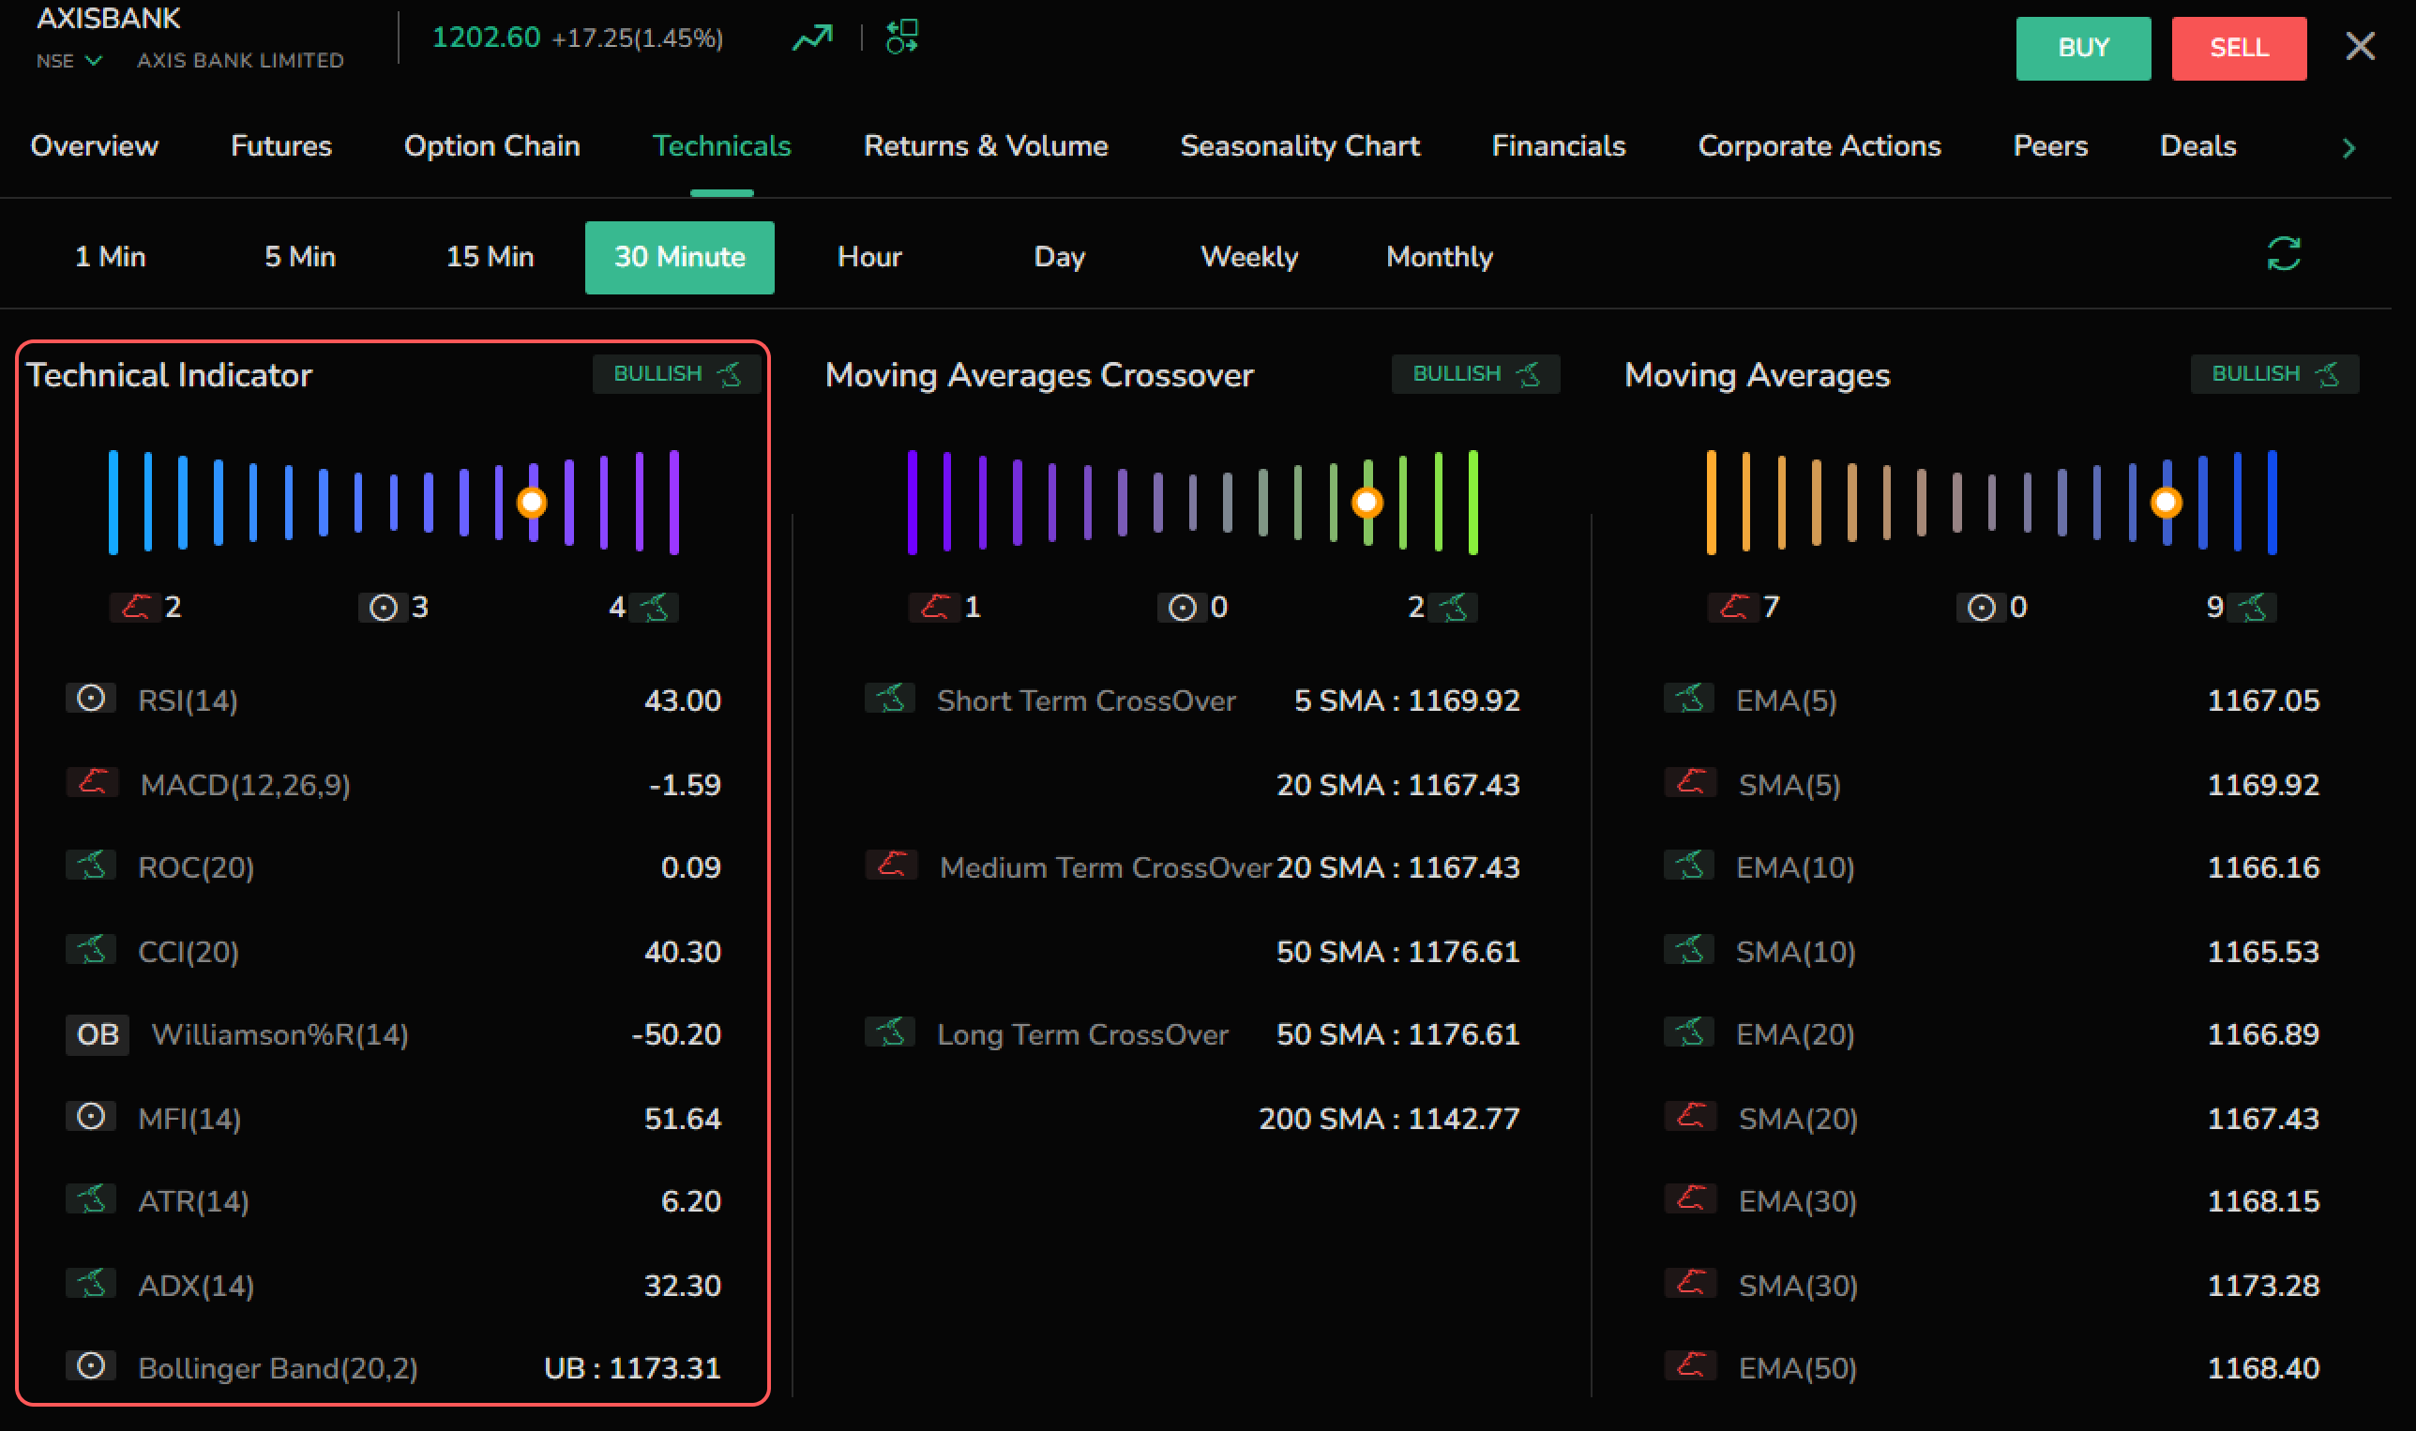Switch to the Futures tab
Image resolution: width=2416 pixels, height=1431 pixels.
click(x=280, y=145)
